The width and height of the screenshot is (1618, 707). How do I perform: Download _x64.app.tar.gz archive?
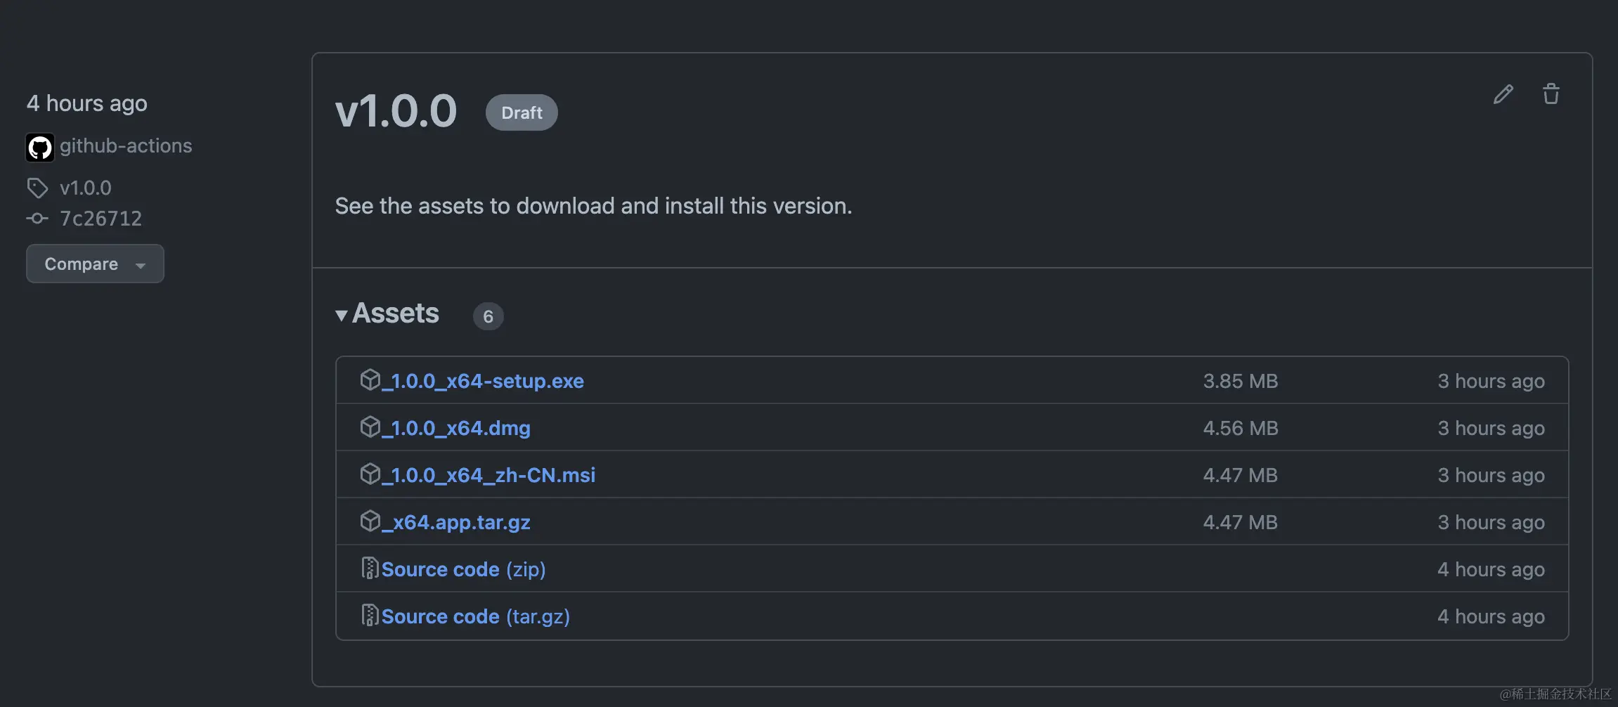456,522
